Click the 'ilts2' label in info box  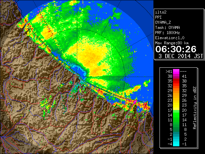[x=161, y=12]
